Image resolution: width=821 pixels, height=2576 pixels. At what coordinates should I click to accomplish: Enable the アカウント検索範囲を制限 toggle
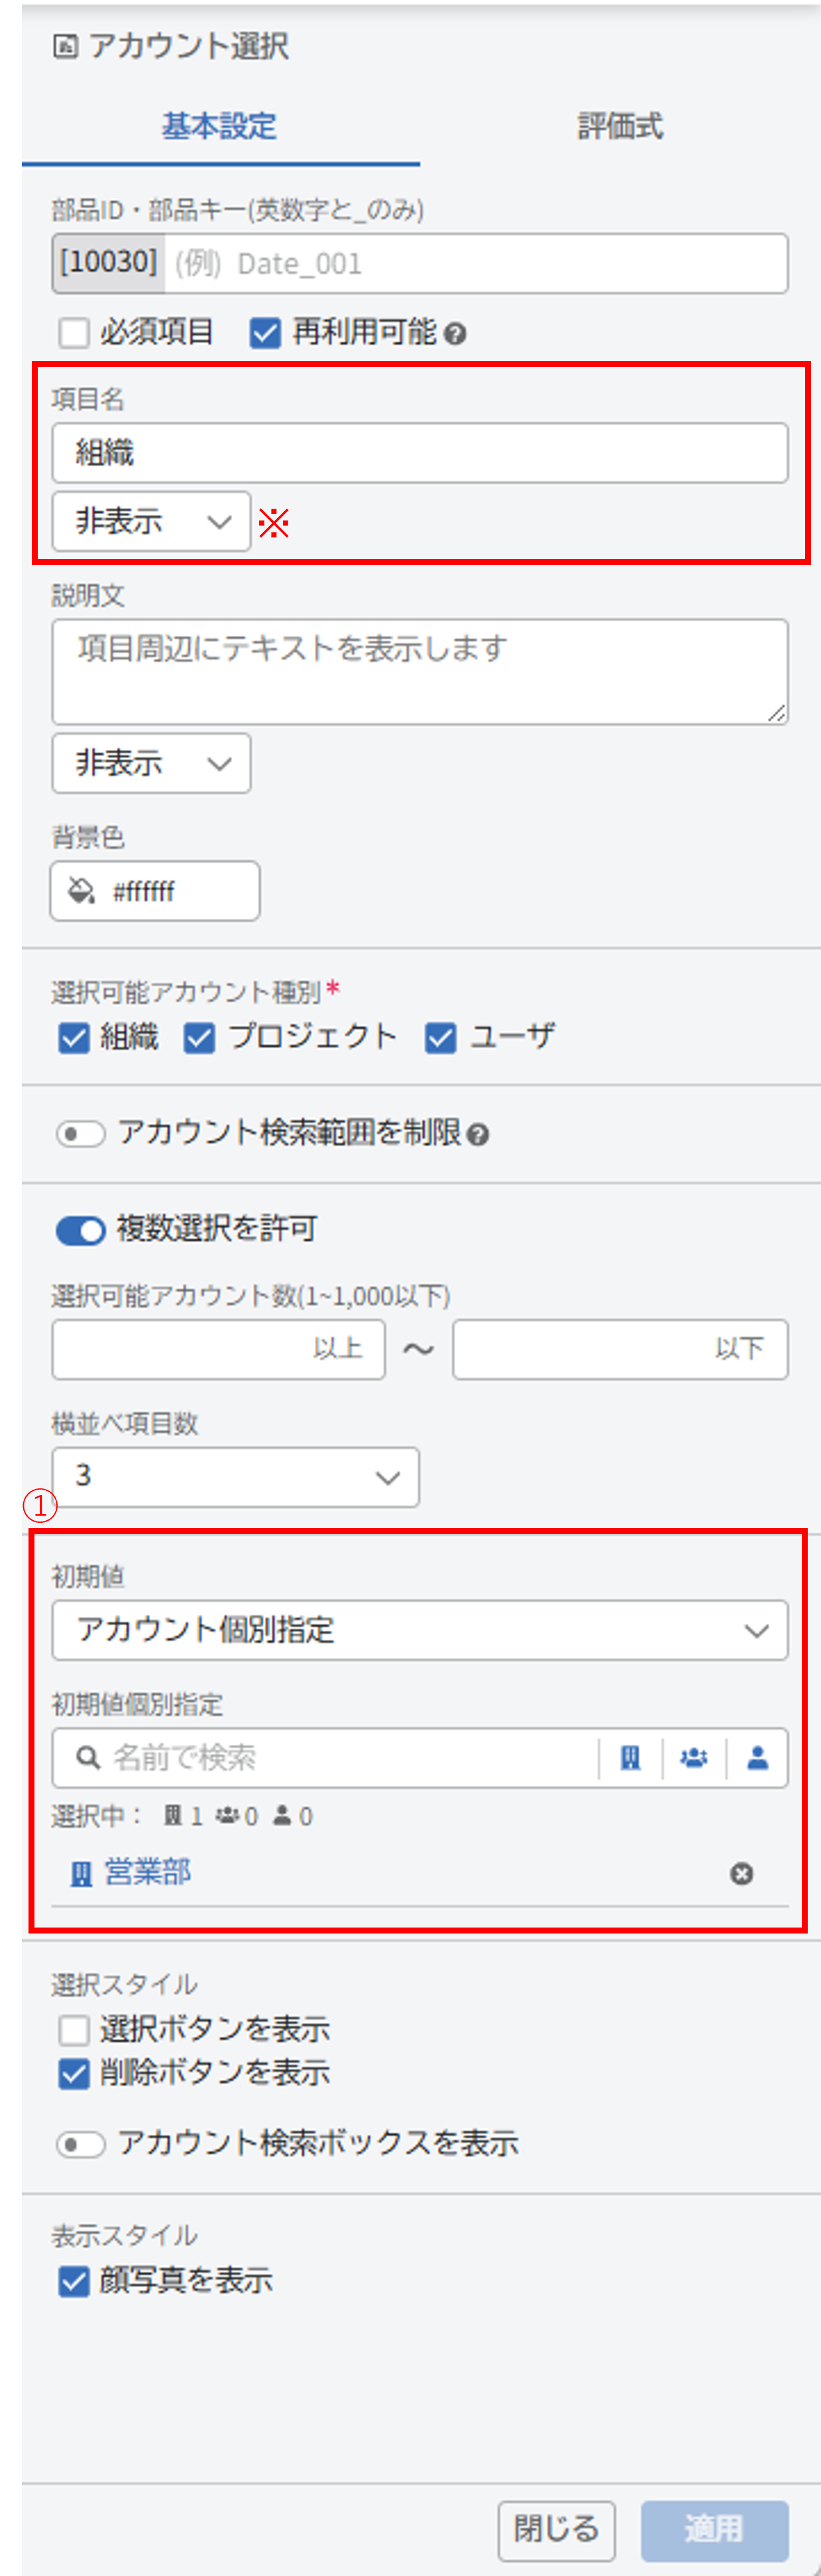click(81, 1134)
